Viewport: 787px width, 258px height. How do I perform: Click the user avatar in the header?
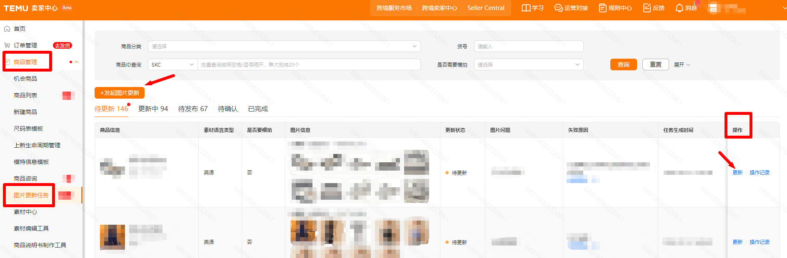(713, 8)
